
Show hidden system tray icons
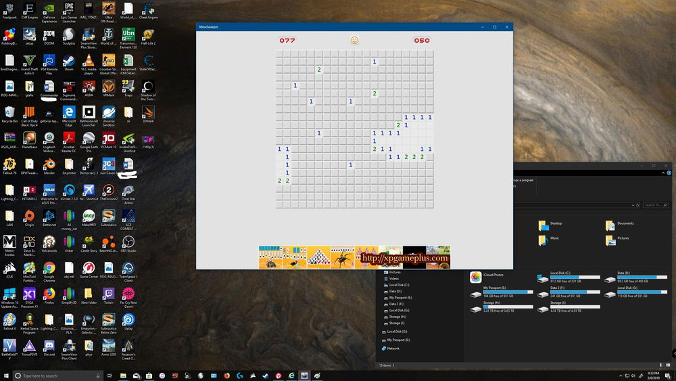tap(621, 376)
